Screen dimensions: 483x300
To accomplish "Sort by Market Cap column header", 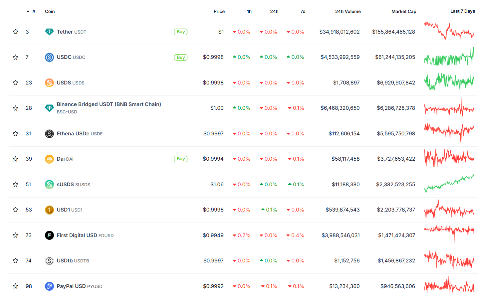I will coord(404,11).
